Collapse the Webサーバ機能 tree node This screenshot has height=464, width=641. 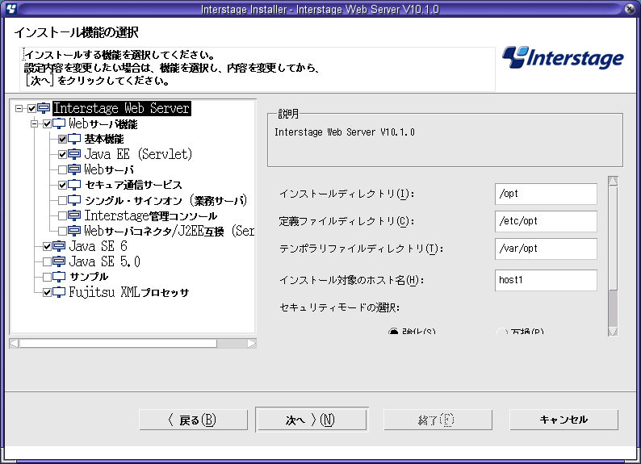tap(35, 123)
